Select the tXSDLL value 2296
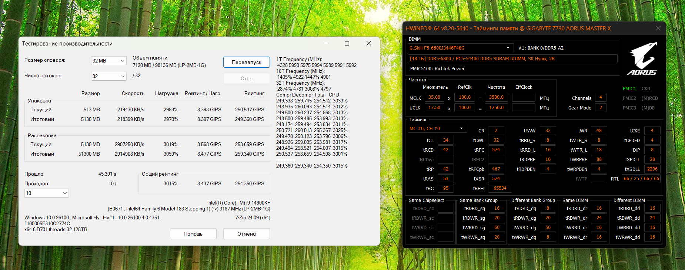Viewport: 685px width, 270px height. (652, 169)
